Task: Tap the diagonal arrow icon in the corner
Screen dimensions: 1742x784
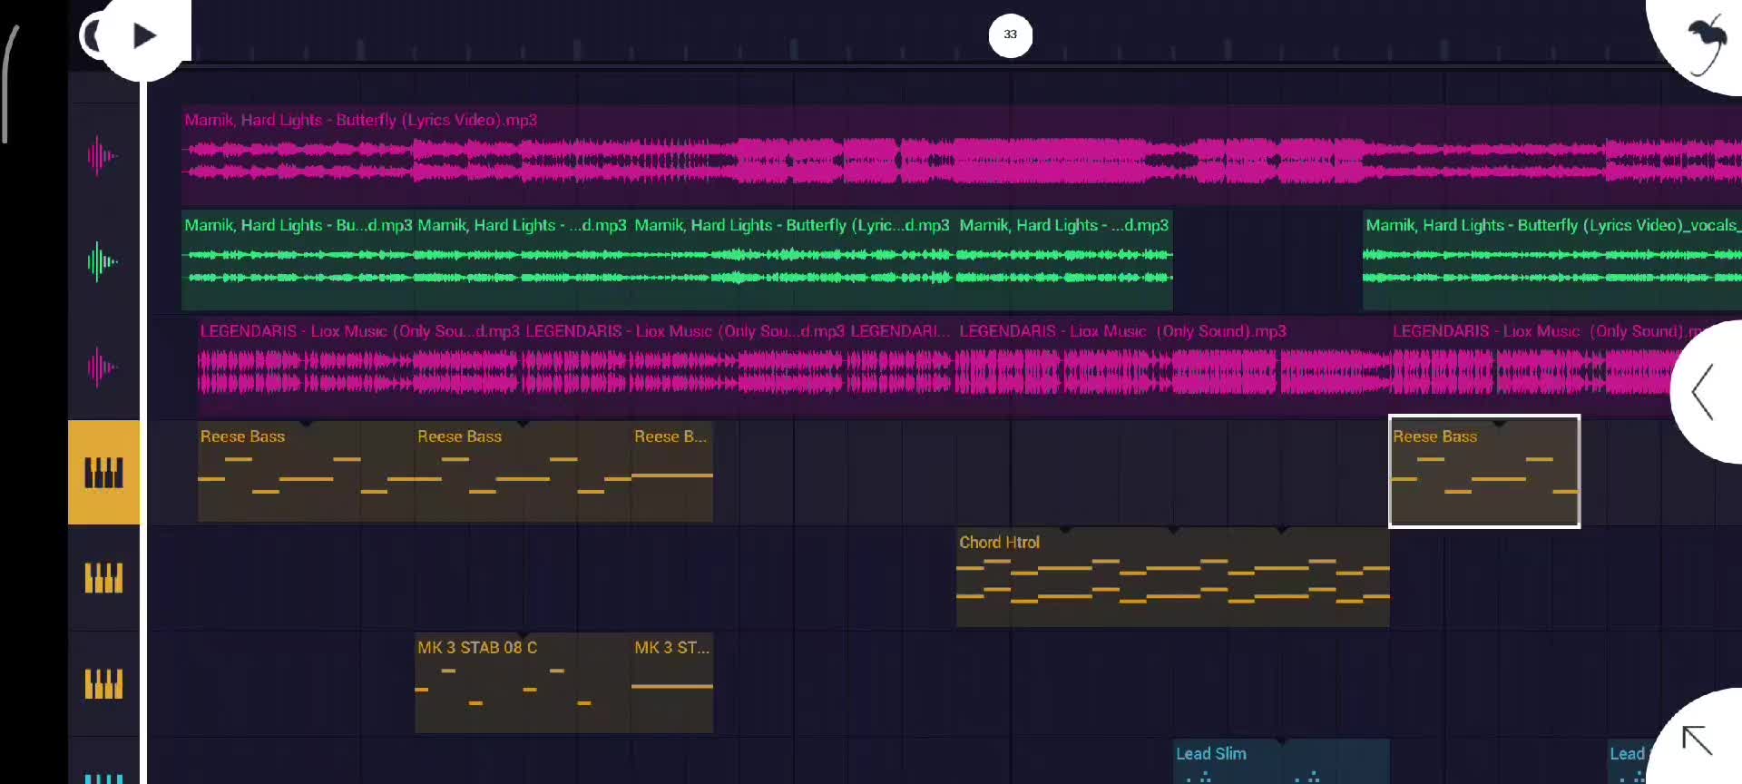Action: click(1697, 740)
